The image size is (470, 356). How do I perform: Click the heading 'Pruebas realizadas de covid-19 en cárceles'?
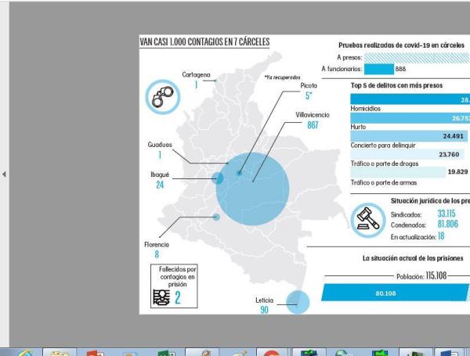(x=401, y=45)
